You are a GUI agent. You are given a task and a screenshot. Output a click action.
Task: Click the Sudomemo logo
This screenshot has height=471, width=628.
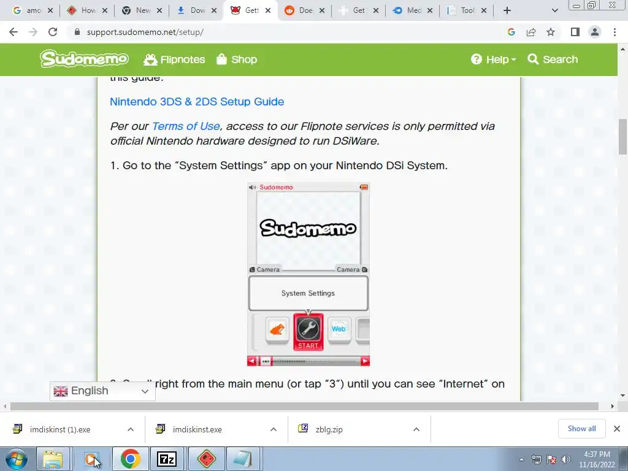84,59
